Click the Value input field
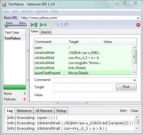The width and height of the screenshot is (143, 135). point(95,95)
